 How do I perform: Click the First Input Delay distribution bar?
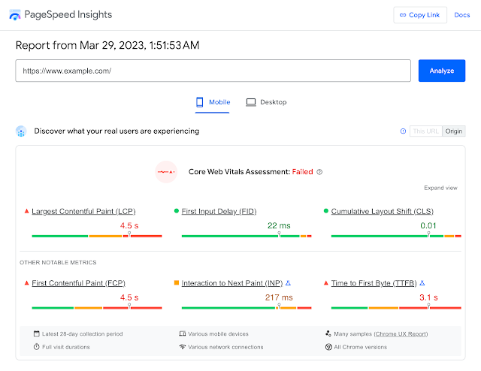pyautogui.click(x=244, y=236)
